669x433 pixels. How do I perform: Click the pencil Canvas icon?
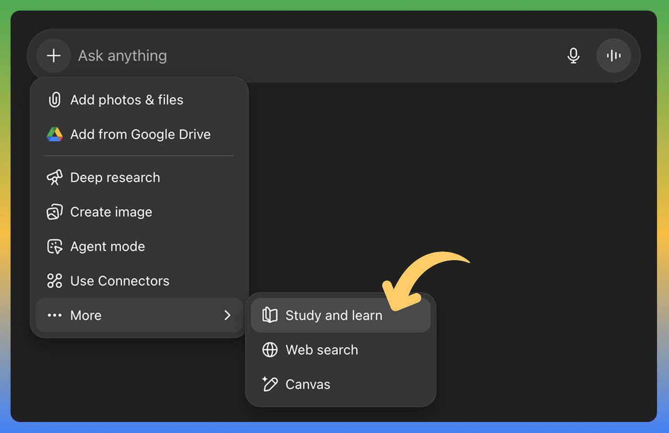point(270,384)
